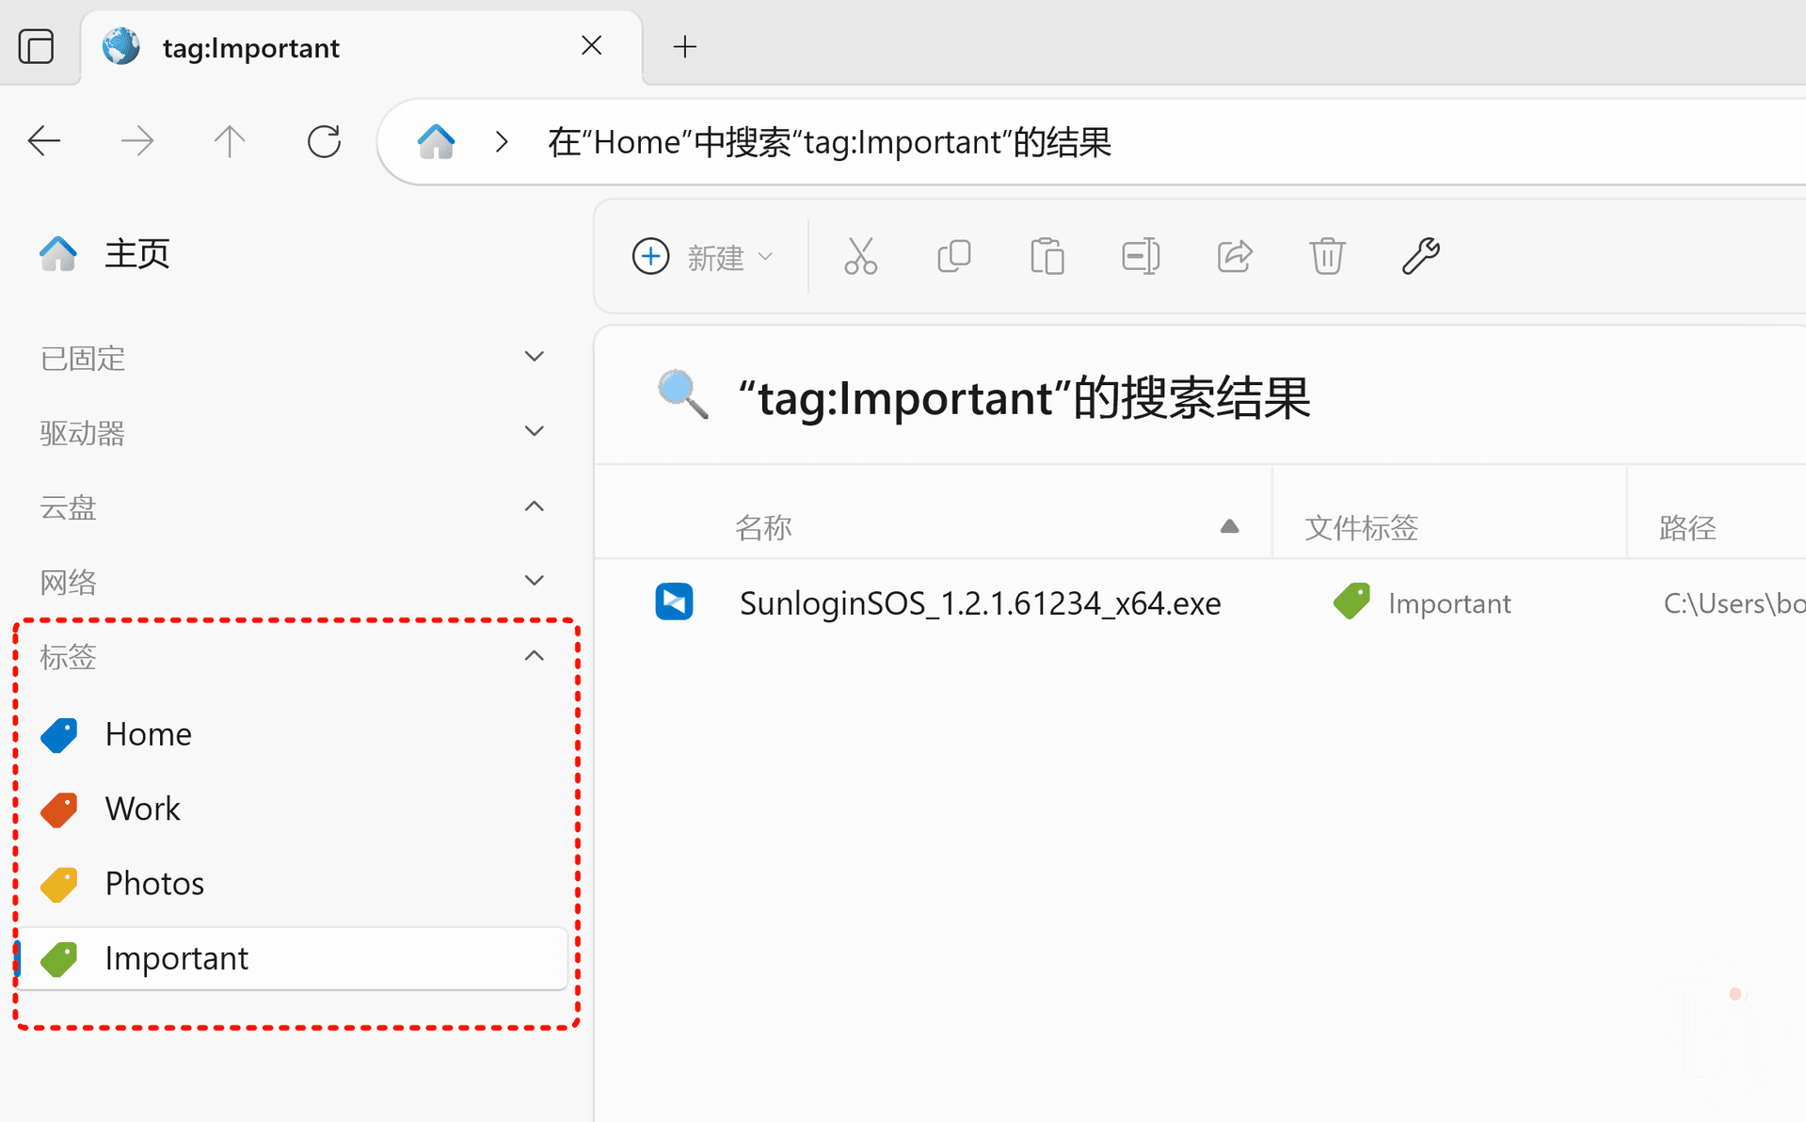1806x1122 pixels.
Task: Click the Rename icon in toolbar
Action: [1140, 256]
